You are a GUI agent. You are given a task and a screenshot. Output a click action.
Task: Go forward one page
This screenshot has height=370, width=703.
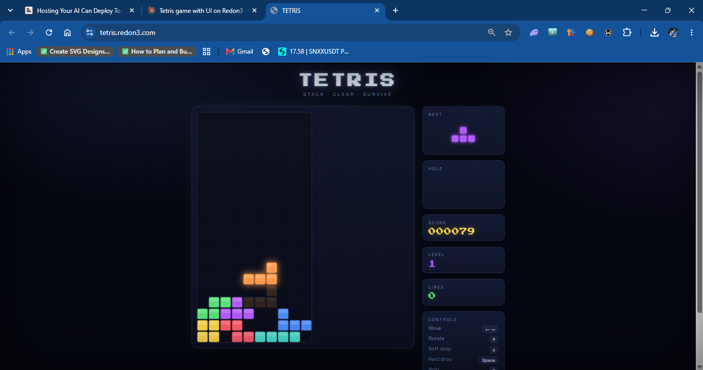tap(30, 32)
